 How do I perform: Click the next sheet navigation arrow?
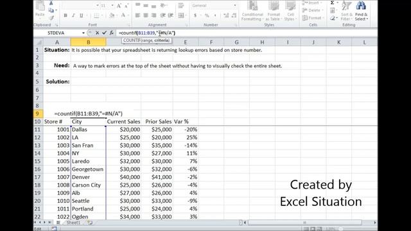click(x=44, y=223)
